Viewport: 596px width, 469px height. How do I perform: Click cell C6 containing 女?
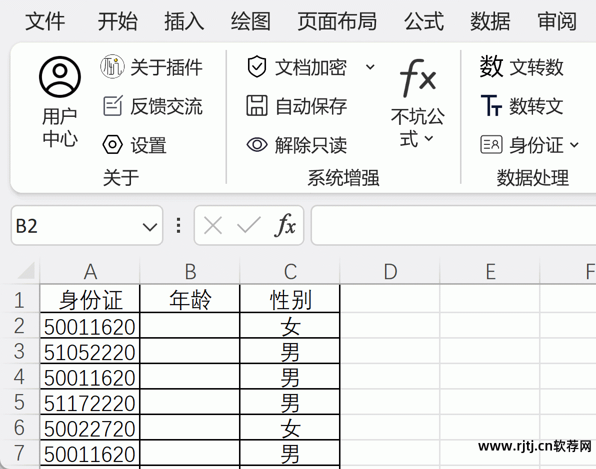pos(290,427)
